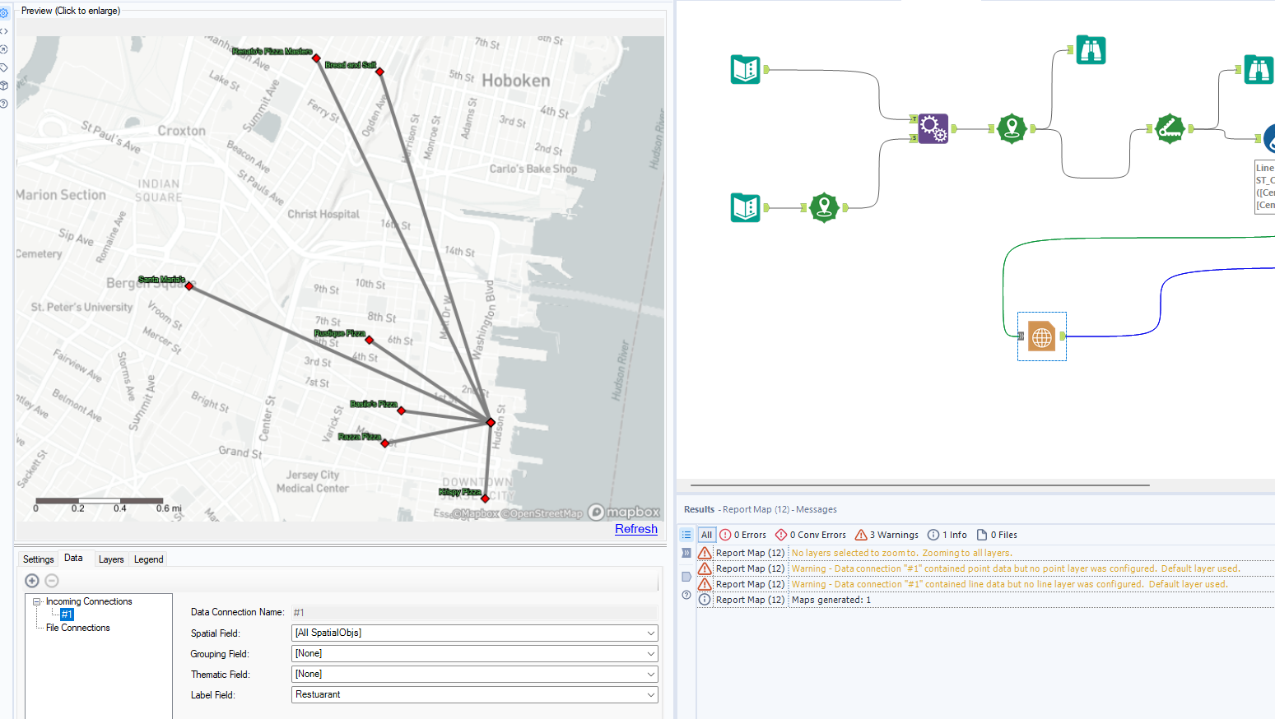Select the Create Points tool near the top
Viewport: 1275px width, 719px height.
tap(1012, 128)
